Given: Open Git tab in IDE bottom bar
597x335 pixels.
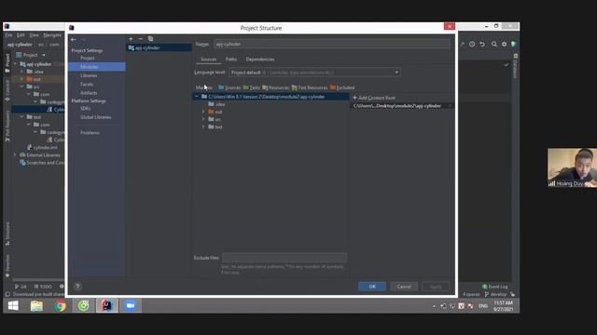Looking at the screenshot, I should [x=21, y=287].
